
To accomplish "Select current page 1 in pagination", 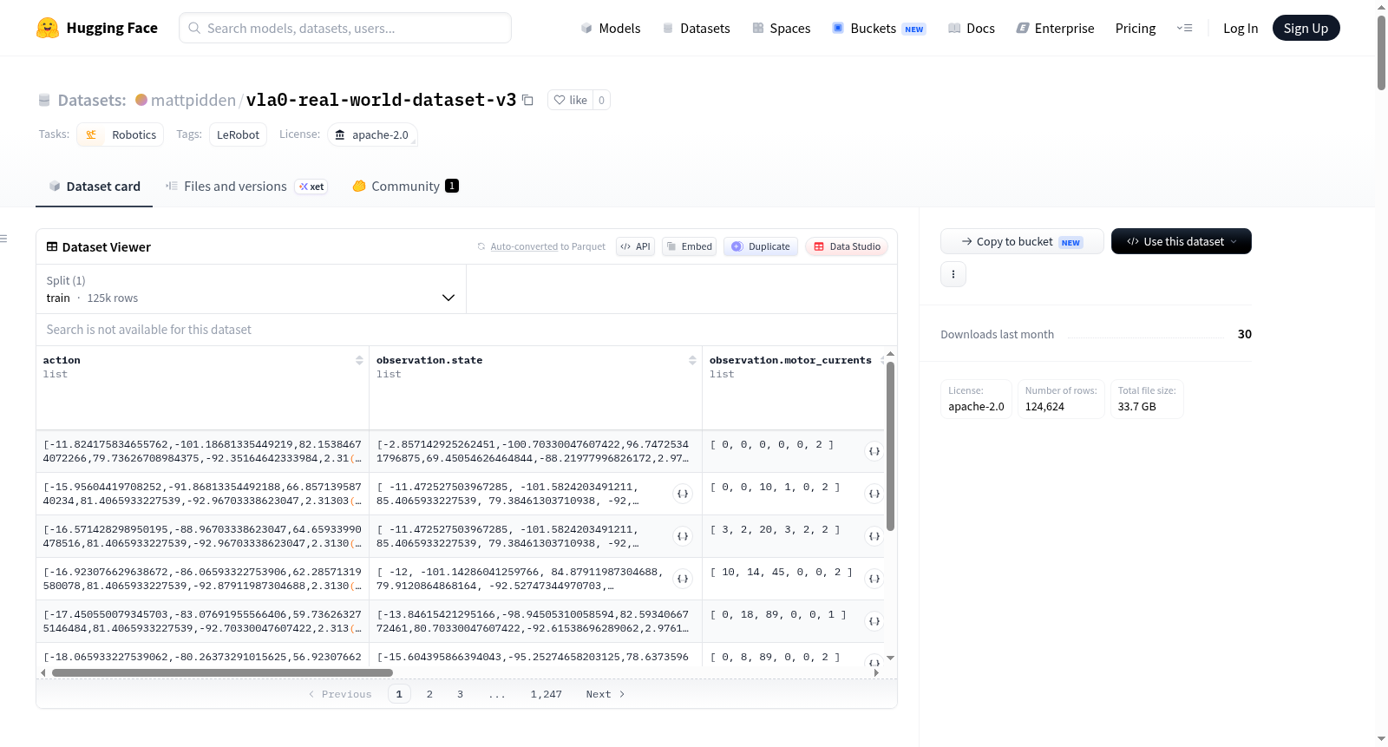I will 399,694.
